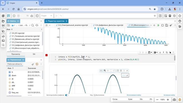This screenshot has width=183, height=103.
Task: Run the script with green play button
Action: point(158,25)
